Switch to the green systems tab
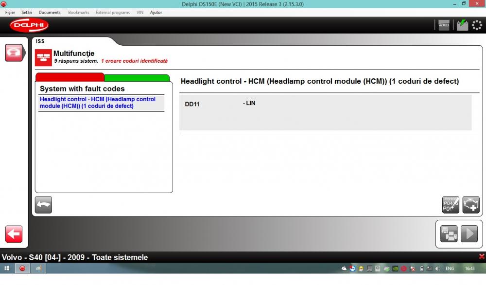 coord(137,77)
